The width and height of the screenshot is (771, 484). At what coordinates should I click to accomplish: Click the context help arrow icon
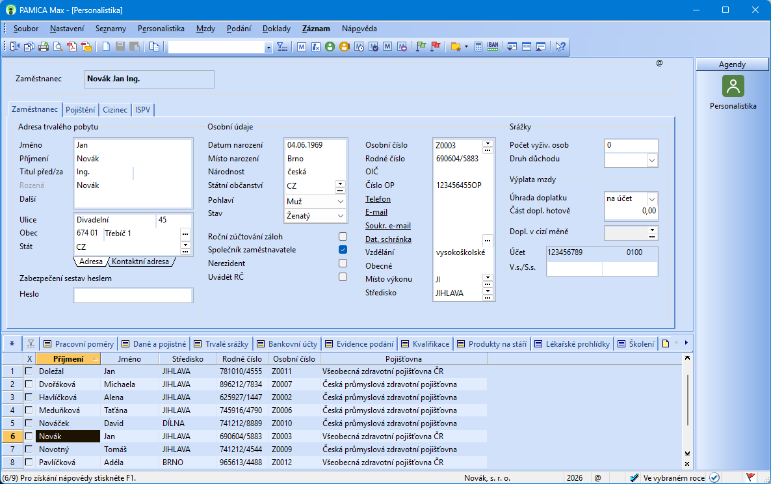pyautogui.click(x=560, y=46)
